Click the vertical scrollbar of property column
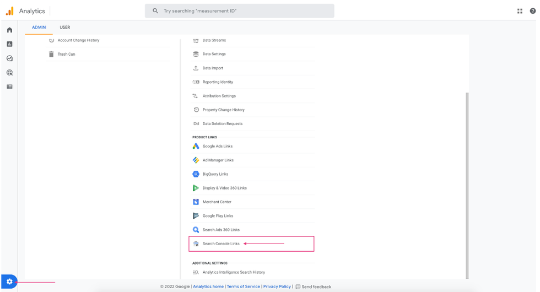 [467, 182]
